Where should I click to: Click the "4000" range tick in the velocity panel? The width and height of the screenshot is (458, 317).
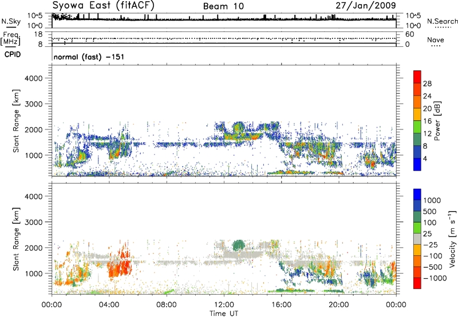pos(33,196)
